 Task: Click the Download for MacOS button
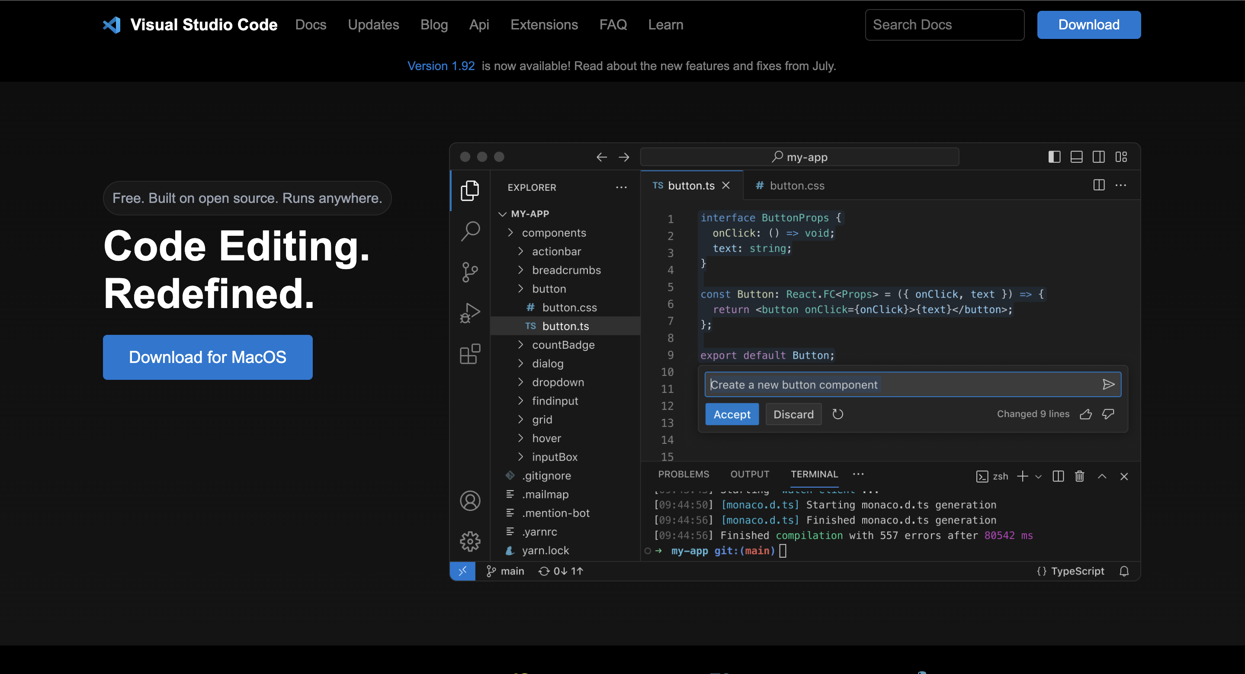coord(207,357)
